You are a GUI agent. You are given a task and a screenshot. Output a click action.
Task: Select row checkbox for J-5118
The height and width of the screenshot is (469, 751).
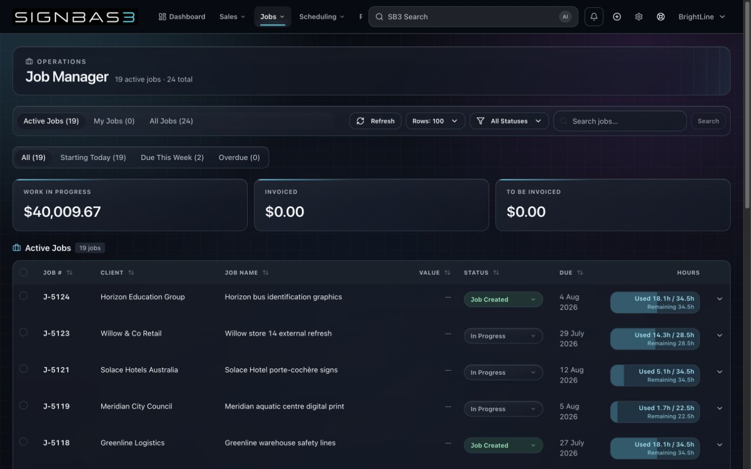click(23, 442)
